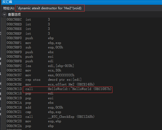This screenshot has width=162, height=130.
Task: Click call __RTC_CheckEsp line
Action: (51, 117)
